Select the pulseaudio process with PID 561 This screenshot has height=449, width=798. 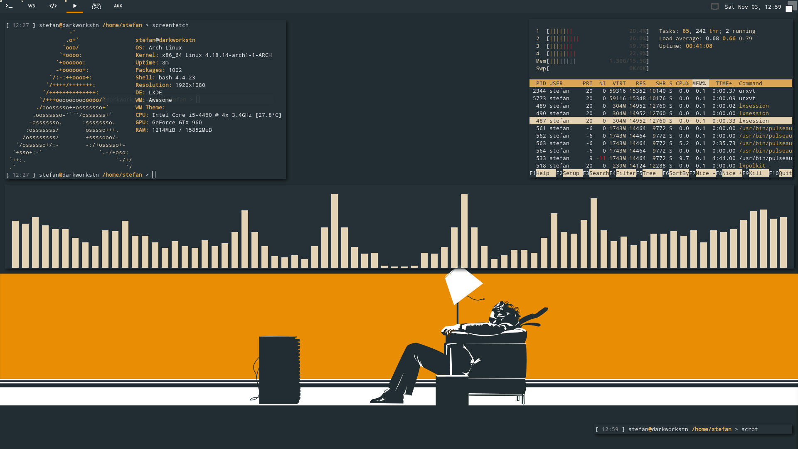pos(661,128)
